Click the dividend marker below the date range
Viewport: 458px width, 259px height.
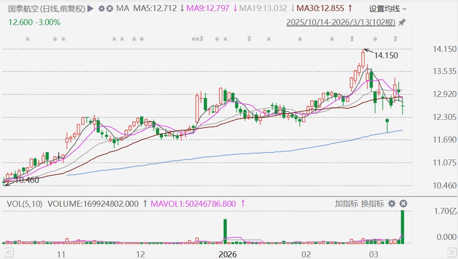[395, 39]
